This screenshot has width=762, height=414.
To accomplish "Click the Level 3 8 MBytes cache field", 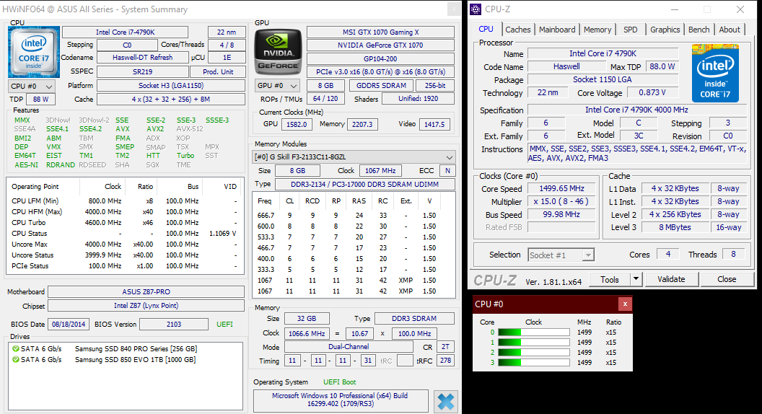I will (x=675, y=227).
